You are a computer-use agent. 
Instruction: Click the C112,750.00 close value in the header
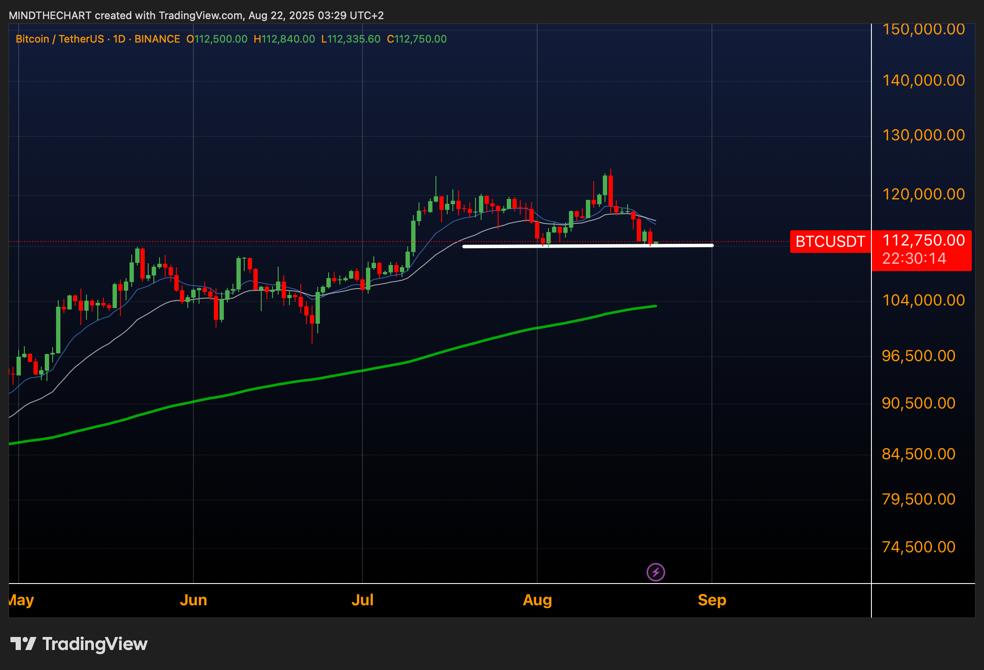click(416, 39)
